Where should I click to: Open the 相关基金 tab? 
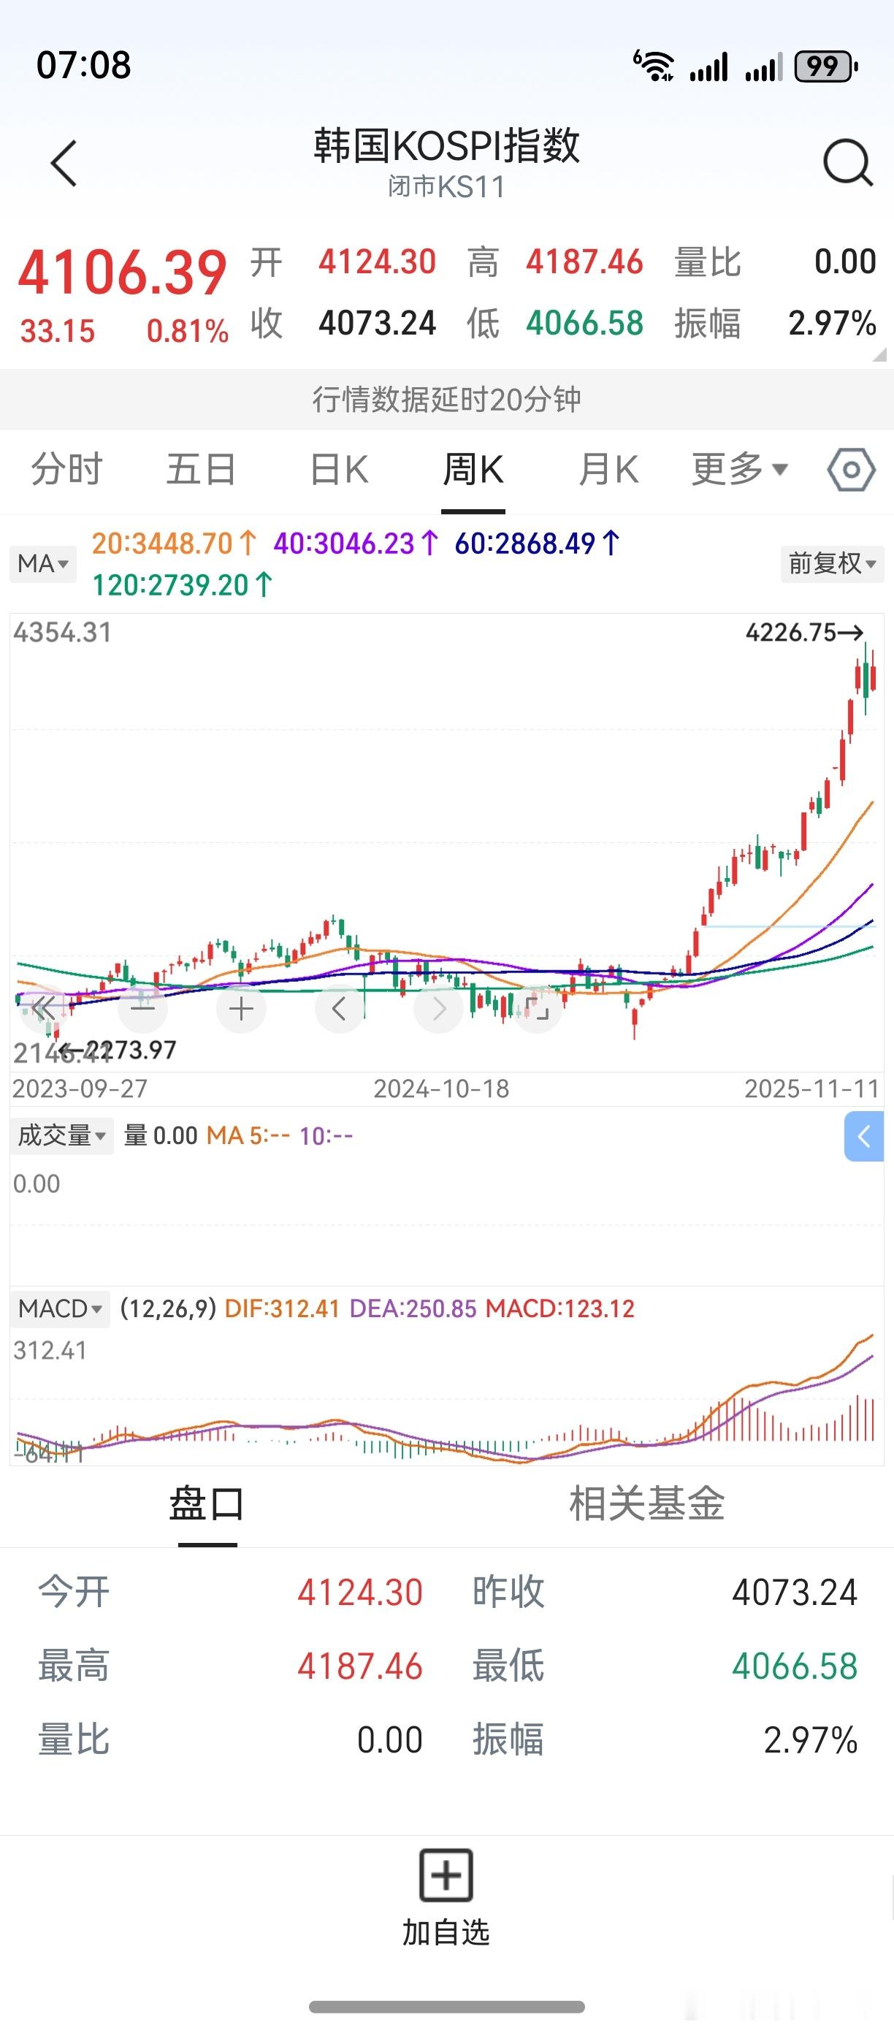pyautogui.click(x=647, y=1503)
